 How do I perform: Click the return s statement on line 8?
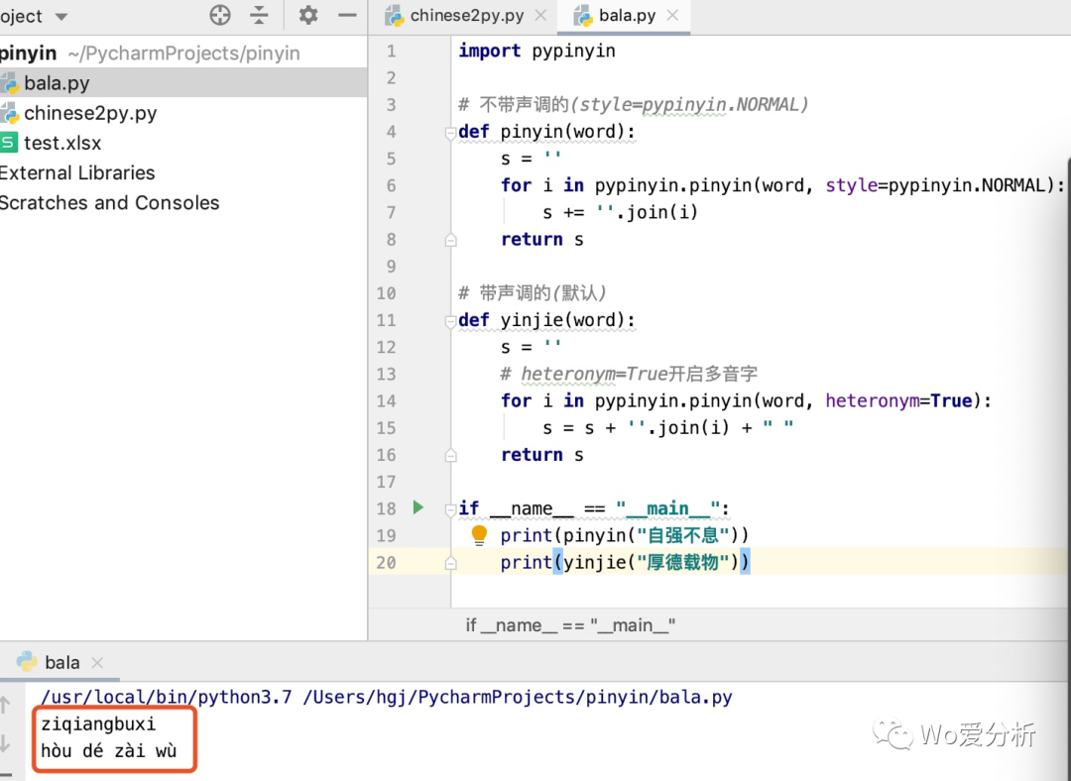click(x=542, y=239)
